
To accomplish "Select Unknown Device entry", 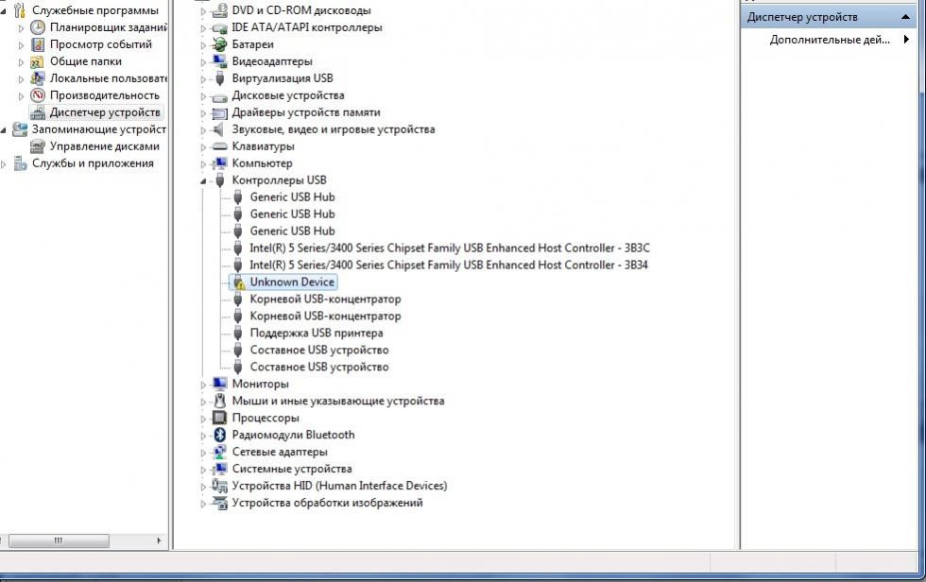I will pyautogui.click(x=292, y=282).
